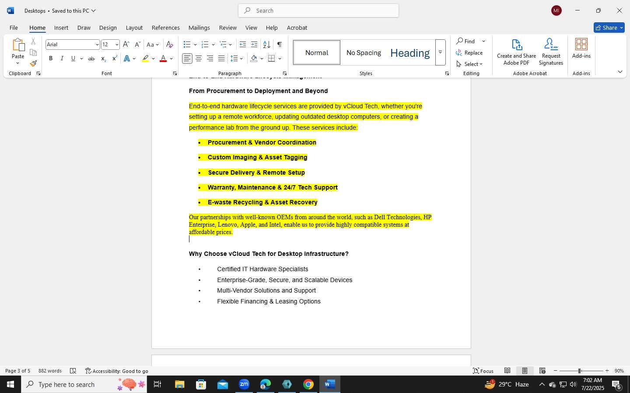Open the References tab
The image size is (630, 393).
166,28
